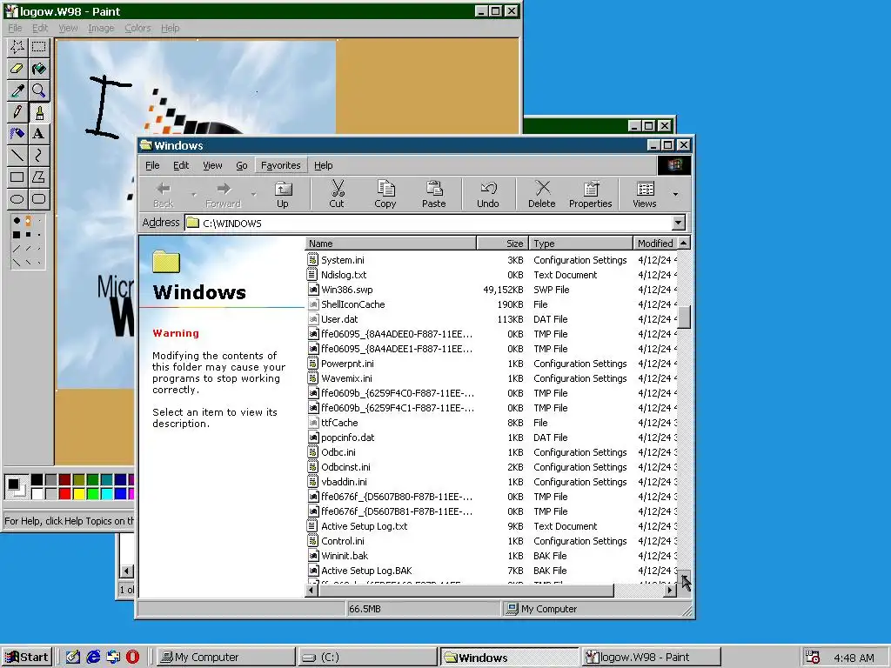Viewport: 891px width, 668px height.
Task: Open the Colors menu in Paint
Action: pos(137,28)
